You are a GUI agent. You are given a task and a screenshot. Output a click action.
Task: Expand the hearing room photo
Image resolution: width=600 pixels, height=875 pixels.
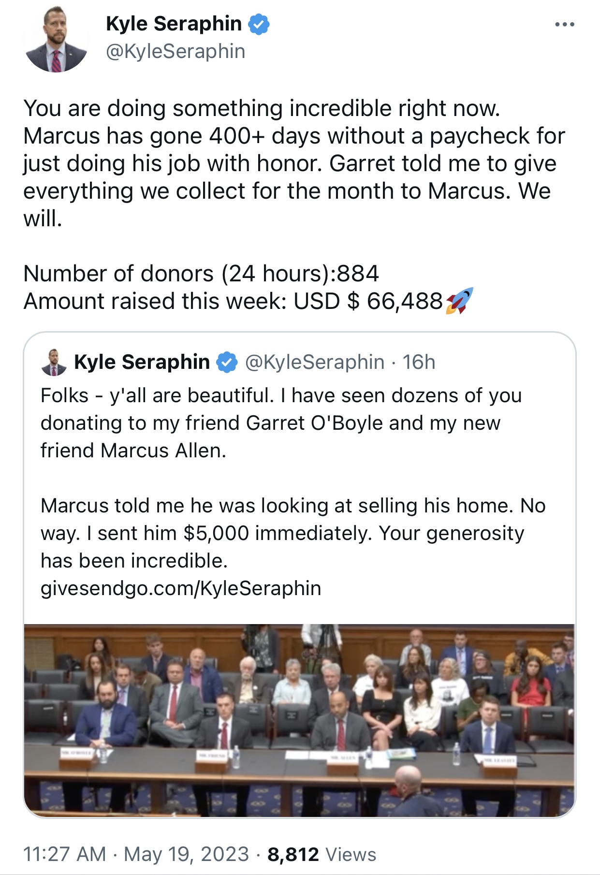pos(299,720)
